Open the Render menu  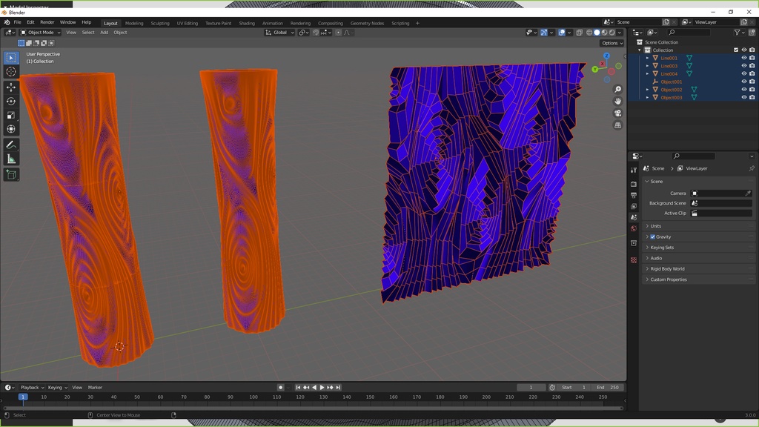tap(47, 23)
